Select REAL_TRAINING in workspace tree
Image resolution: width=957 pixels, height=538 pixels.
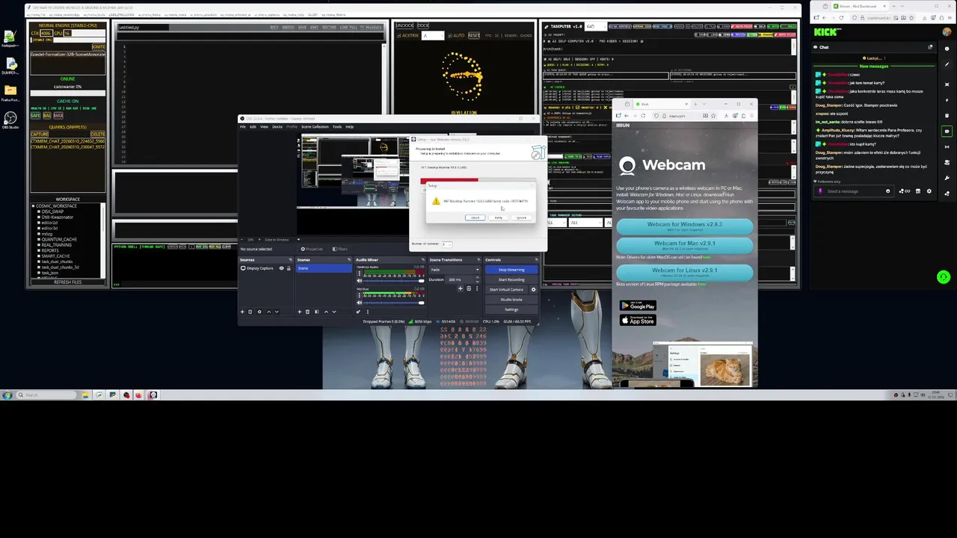pos(56,245)
